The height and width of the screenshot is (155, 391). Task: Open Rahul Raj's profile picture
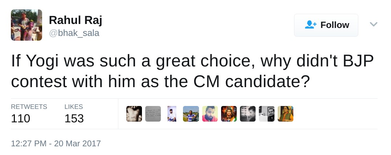coord(27,25)
